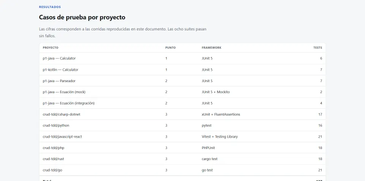Select the crud-tdd/javascript-react project cell
This screenshot has height=181, width=365.
(x=62, y=137)
